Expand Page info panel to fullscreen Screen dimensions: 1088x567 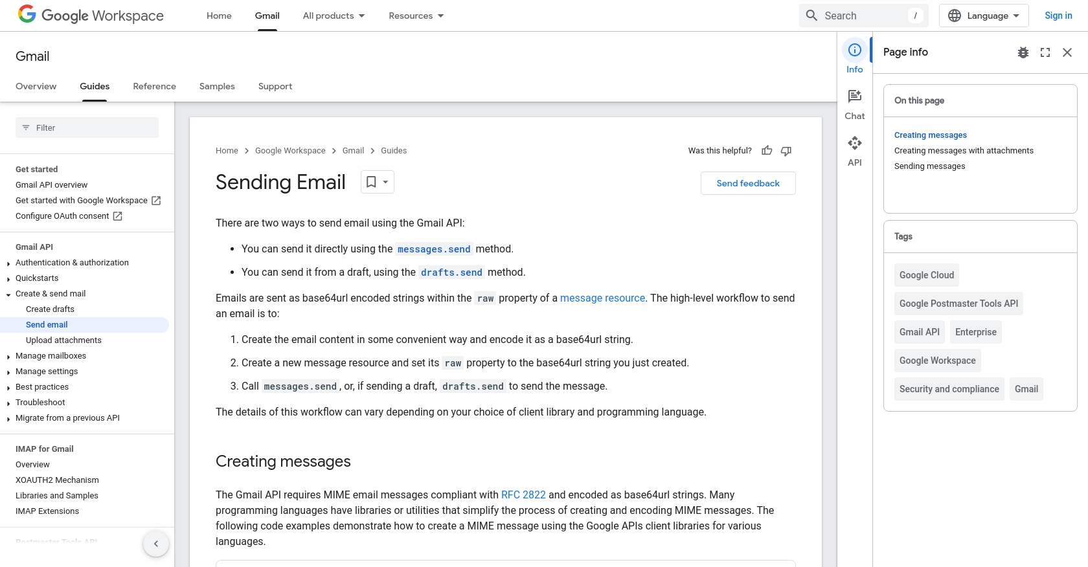pos(1045,52)
